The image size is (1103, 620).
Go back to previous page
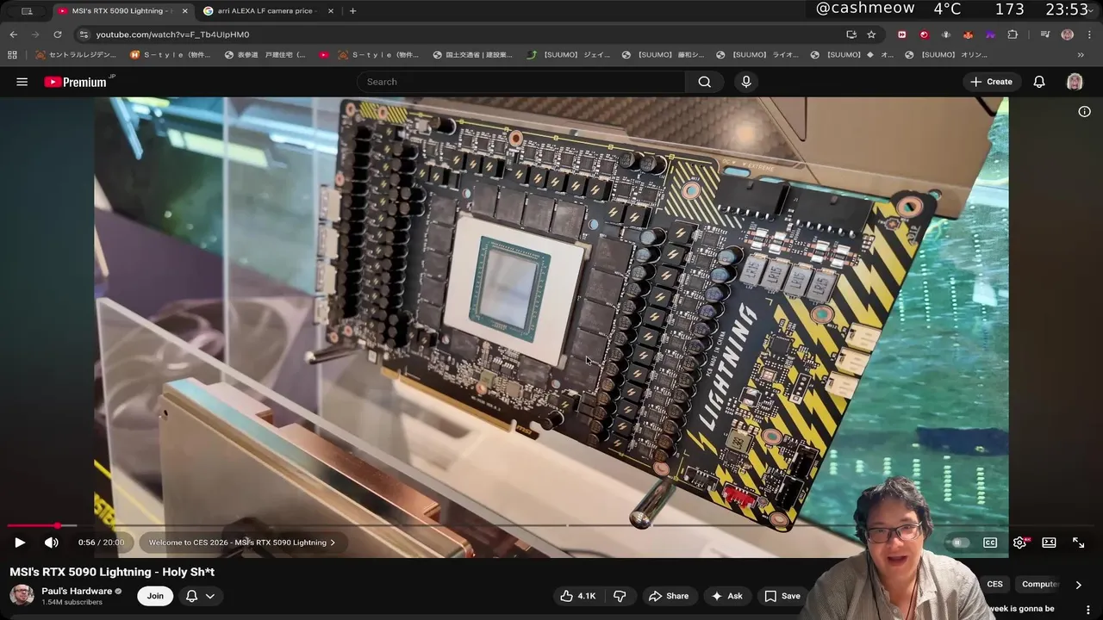[x=13, y=34]
